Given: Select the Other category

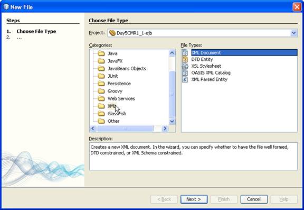Looking at the screenshot, I should 113,121.
